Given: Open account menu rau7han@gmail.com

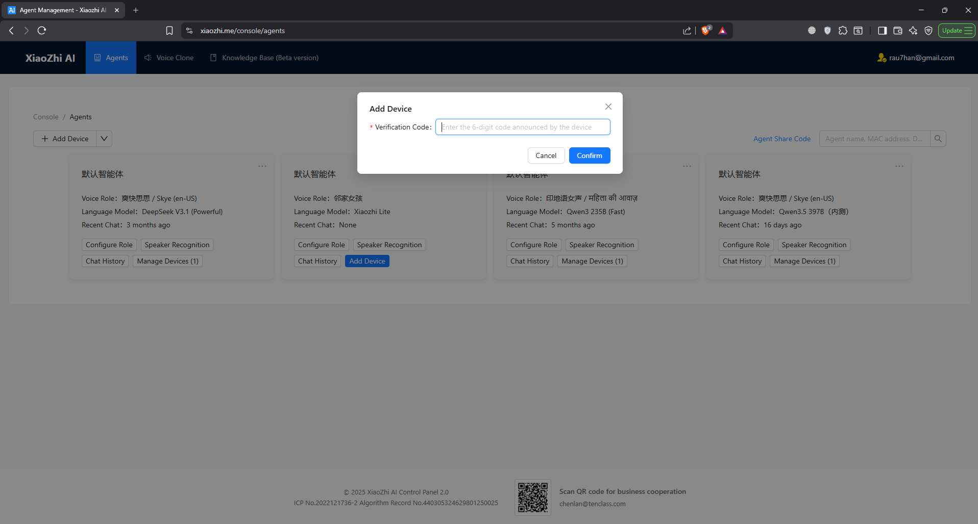Looking at the screenshot, I should tap(916, 58).
